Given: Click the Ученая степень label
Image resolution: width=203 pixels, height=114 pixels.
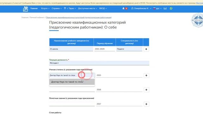Looking at the screenshot, I should click(x=71, y=70).
